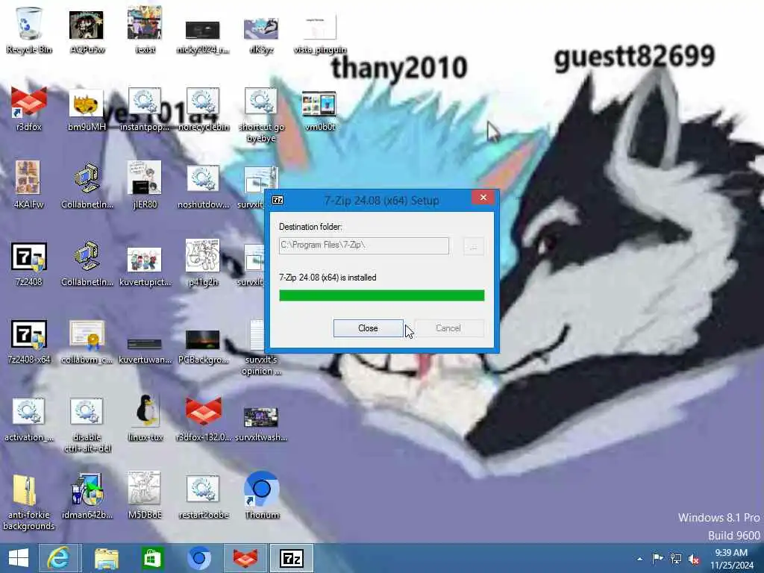Select the 'shortcut go byebye' icon
The width and height of the screenshot is (764, 573).
pyautogui.click(x=261, y=115)
